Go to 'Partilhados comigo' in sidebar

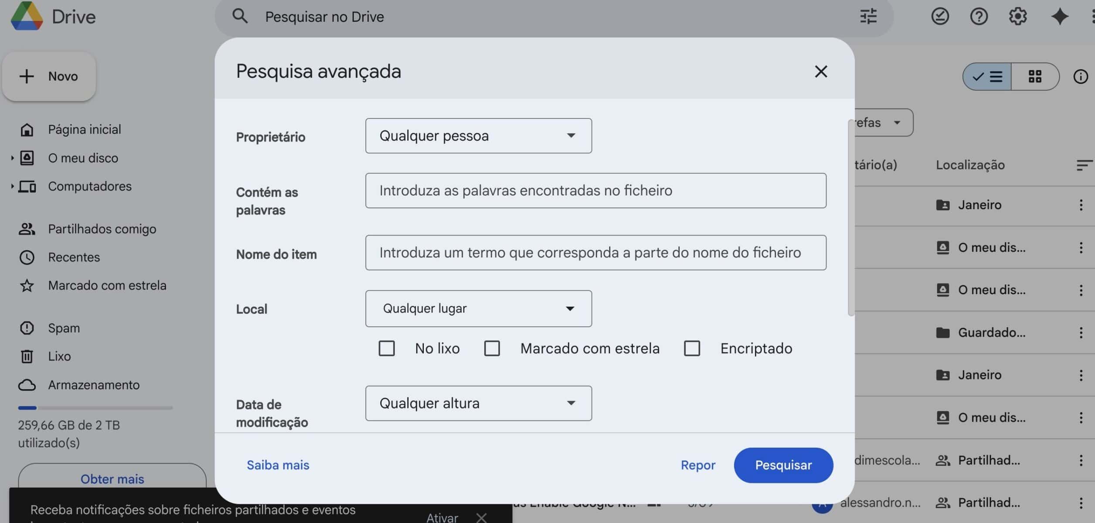click(x=102, y=229)
